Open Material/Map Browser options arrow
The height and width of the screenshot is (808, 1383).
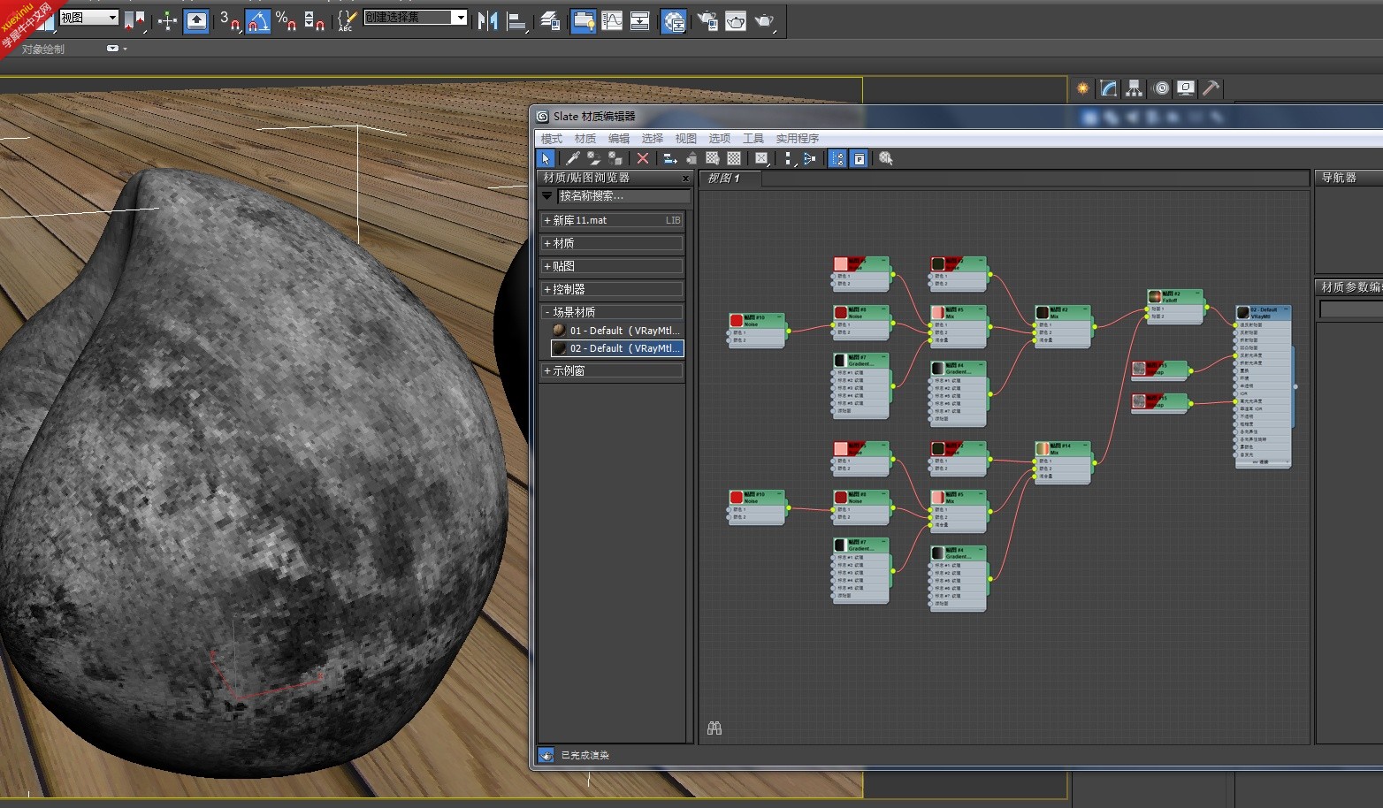click(x=547, y=196)
